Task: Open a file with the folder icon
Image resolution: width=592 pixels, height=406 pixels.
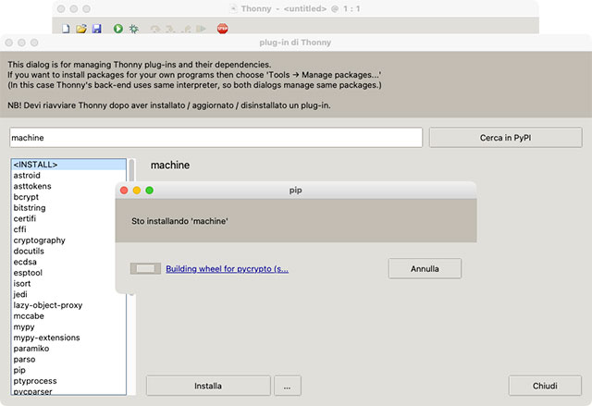Action: [80, 29]
